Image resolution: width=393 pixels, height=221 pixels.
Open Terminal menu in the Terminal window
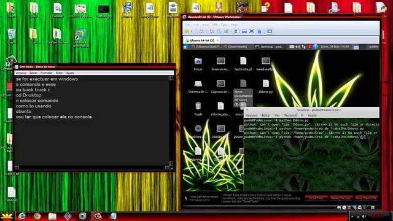(290, 115)
